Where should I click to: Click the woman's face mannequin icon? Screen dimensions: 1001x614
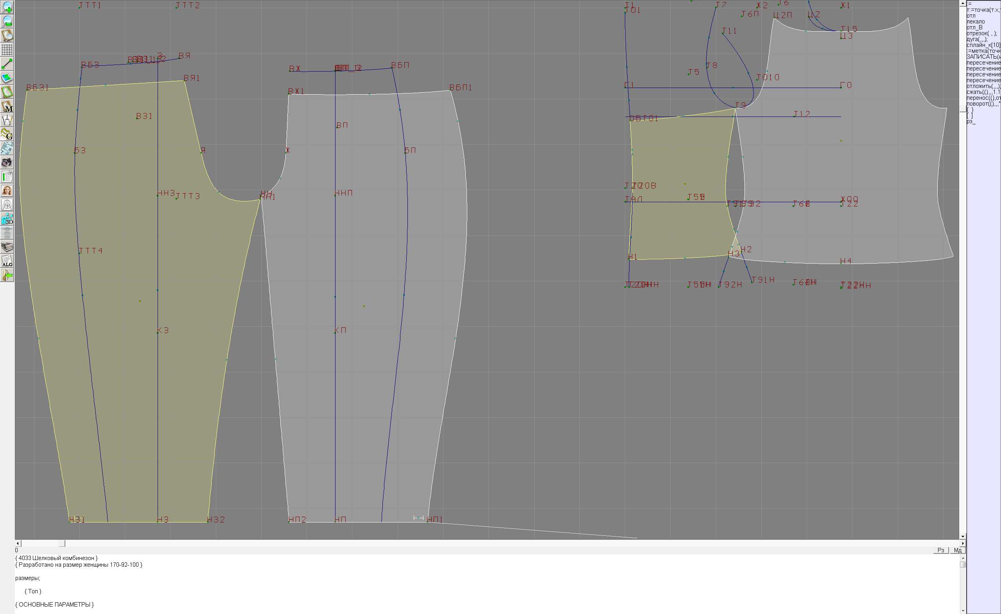(x=7, y=190)
